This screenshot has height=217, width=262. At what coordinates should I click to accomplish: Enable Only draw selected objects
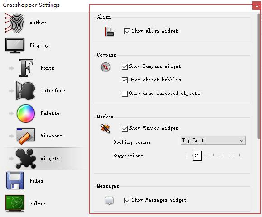tap(124, 94)
